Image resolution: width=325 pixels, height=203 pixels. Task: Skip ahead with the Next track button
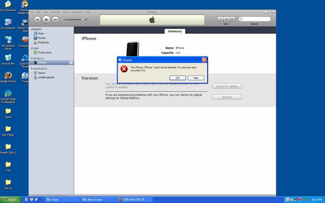point(55,19)
